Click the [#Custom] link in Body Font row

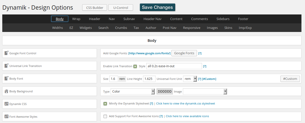tap(209, 79)
